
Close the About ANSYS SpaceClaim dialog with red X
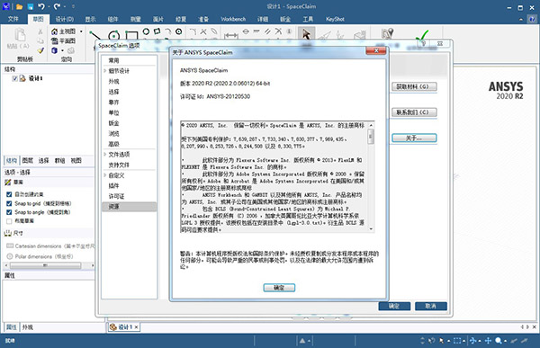tap(375, 50)
